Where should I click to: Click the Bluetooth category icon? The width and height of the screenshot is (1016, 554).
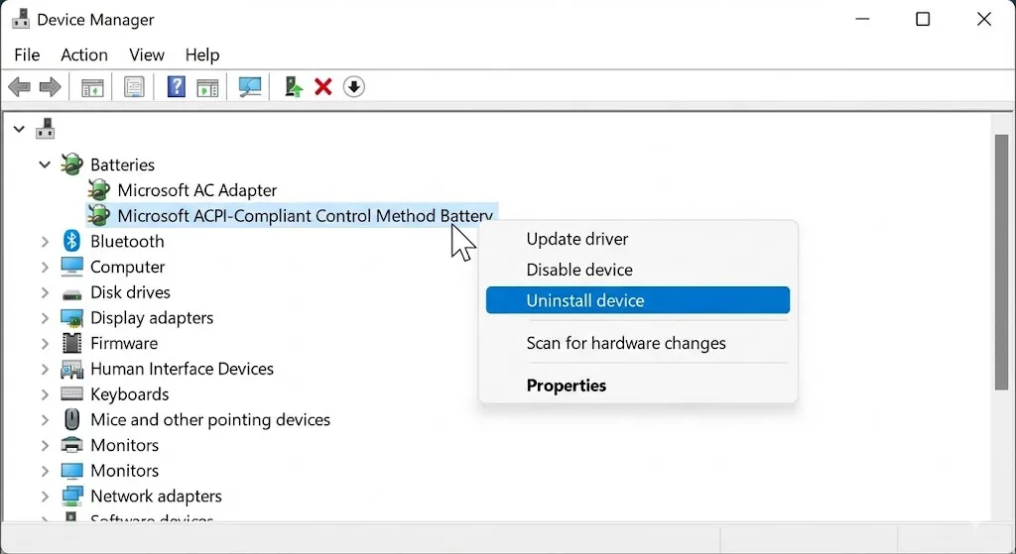pyautogui.click(x=71, y=241)
